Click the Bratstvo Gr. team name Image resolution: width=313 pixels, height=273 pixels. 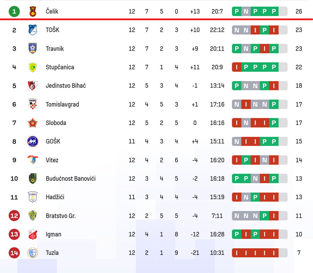pyautogui.click(x=61, y=216)
